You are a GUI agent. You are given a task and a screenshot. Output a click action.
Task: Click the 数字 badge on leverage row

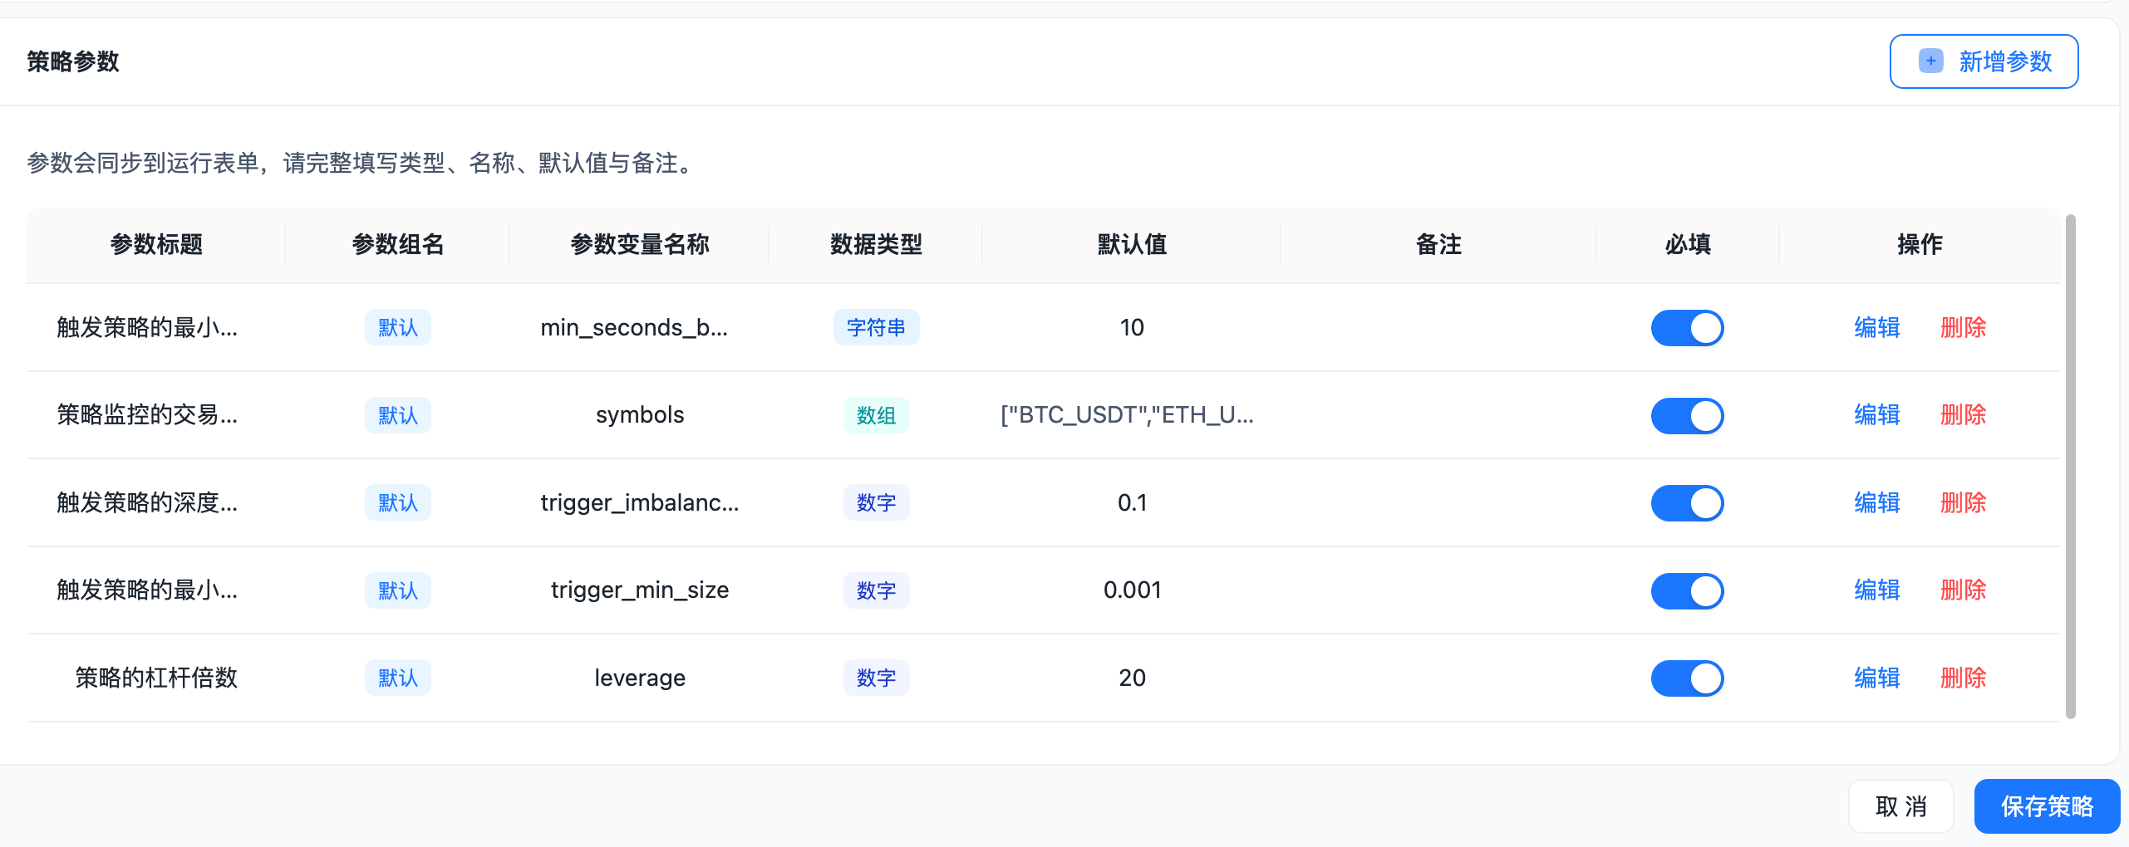(x=876, y=678)
